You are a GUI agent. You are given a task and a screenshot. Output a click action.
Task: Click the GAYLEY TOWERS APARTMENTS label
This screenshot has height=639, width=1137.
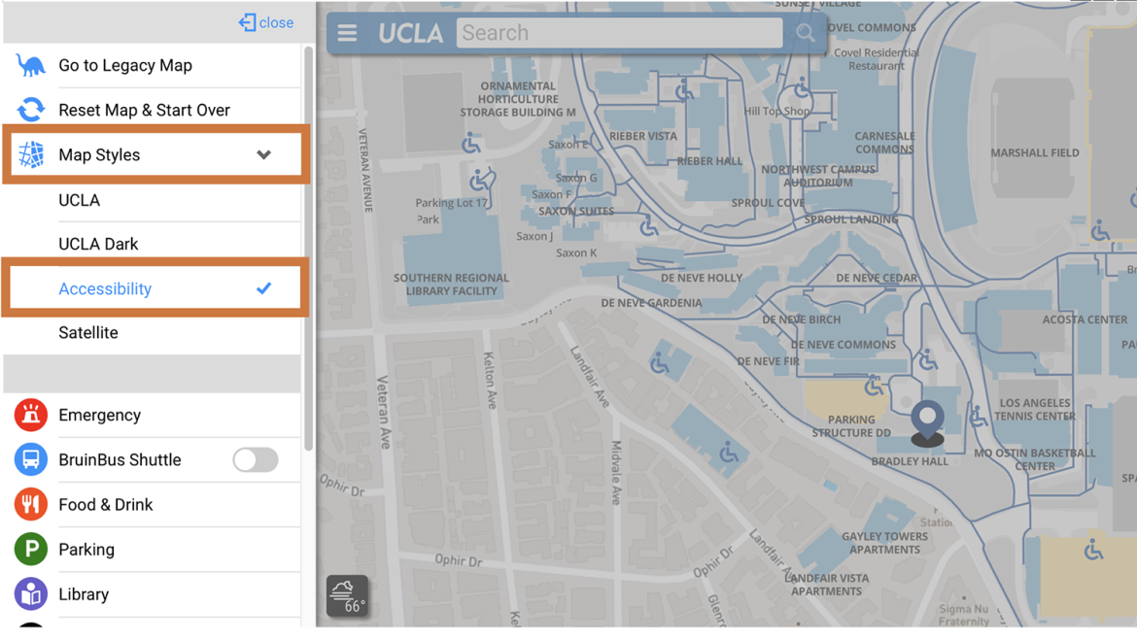click(884, 543)
